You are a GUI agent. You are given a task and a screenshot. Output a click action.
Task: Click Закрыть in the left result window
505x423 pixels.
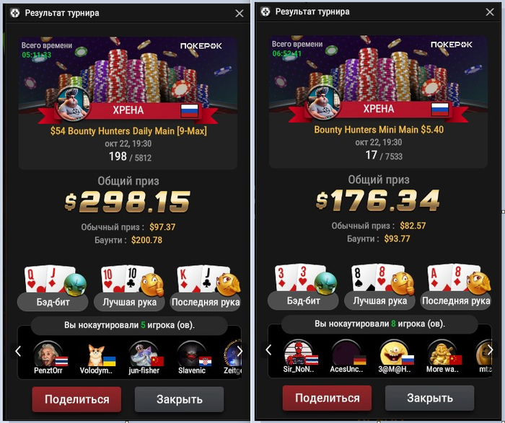180,399
